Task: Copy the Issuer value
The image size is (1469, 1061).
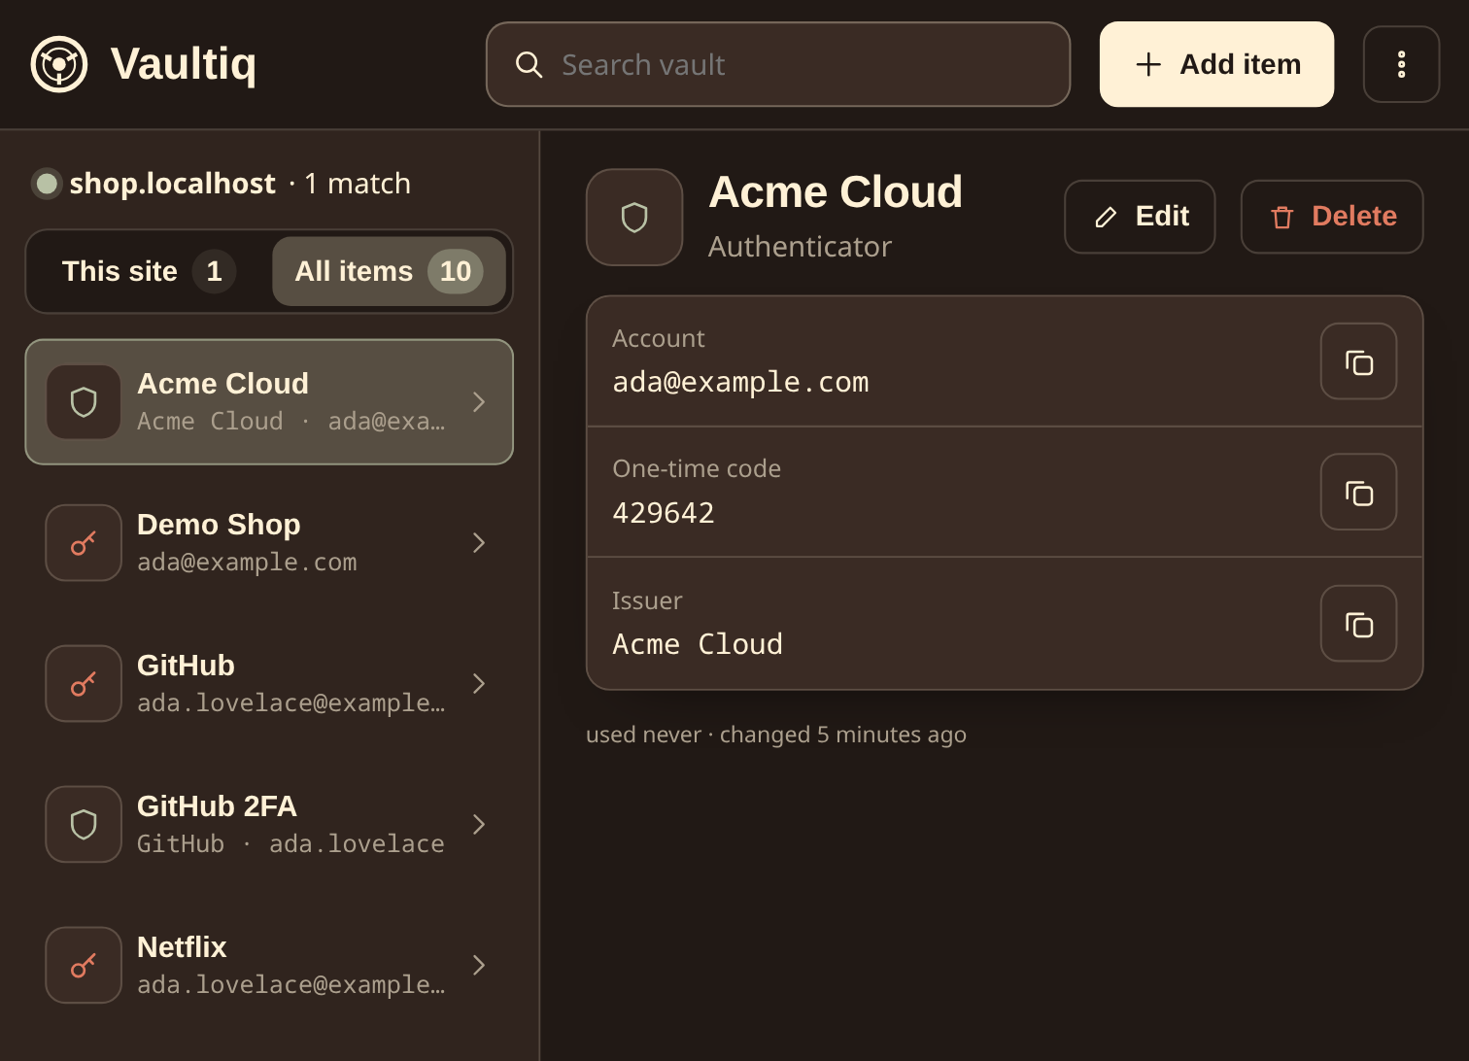Action: coord(1358,624)
